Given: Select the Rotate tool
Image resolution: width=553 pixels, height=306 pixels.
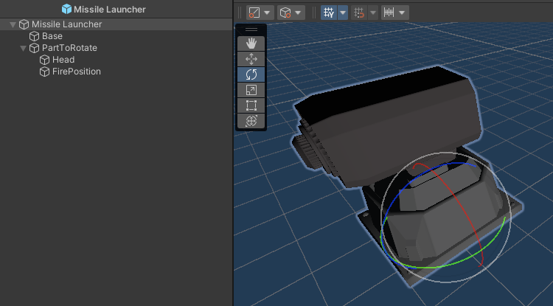Looking at the screenshot, I should point(251,74).
